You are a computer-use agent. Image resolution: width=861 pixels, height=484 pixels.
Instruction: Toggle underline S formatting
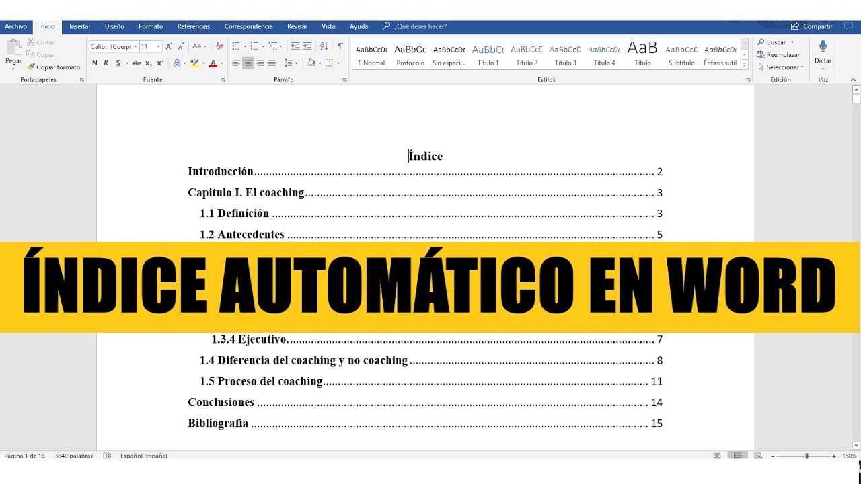(x=118, y=63)
